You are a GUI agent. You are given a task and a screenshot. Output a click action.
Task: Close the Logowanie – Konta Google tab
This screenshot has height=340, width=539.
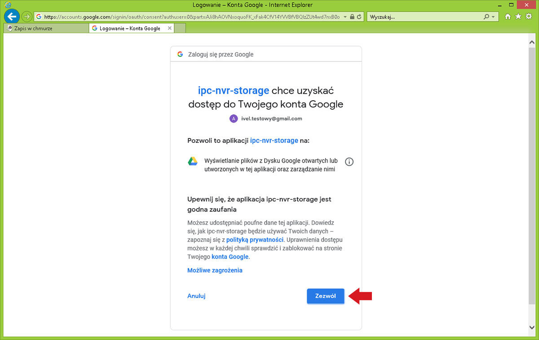point(169,28)
